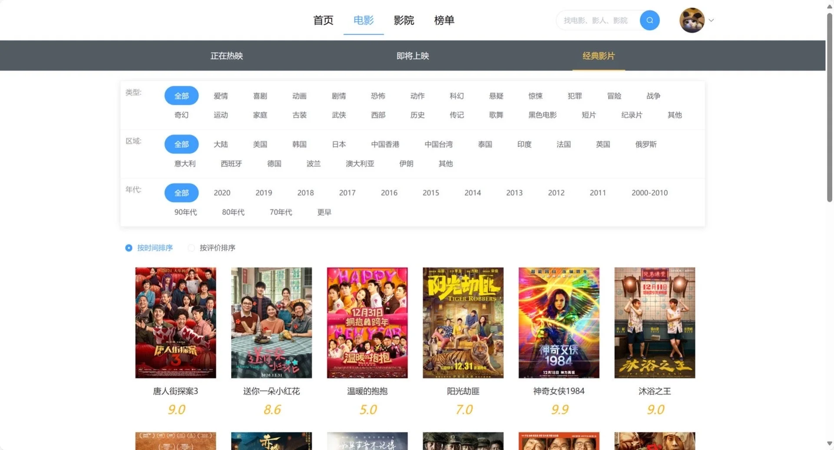
Task: Filter by 恐怖 genre
Action: [378, 96]
